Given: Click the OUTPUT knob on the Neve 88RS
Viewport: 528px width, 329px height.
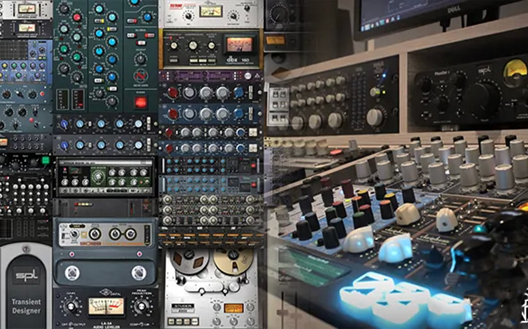Looking at the screenshot, I should 141,59.
